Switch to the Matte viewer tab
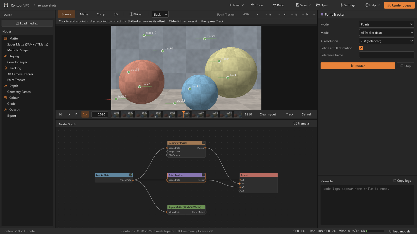The image size is (417, 234). [84, 14]
